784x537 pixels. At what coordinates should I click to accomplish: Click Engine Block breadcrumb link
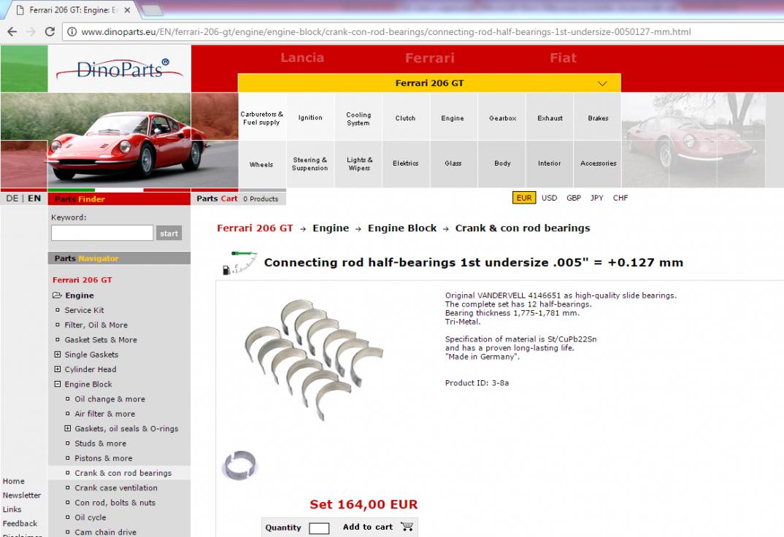click(402, 228)
